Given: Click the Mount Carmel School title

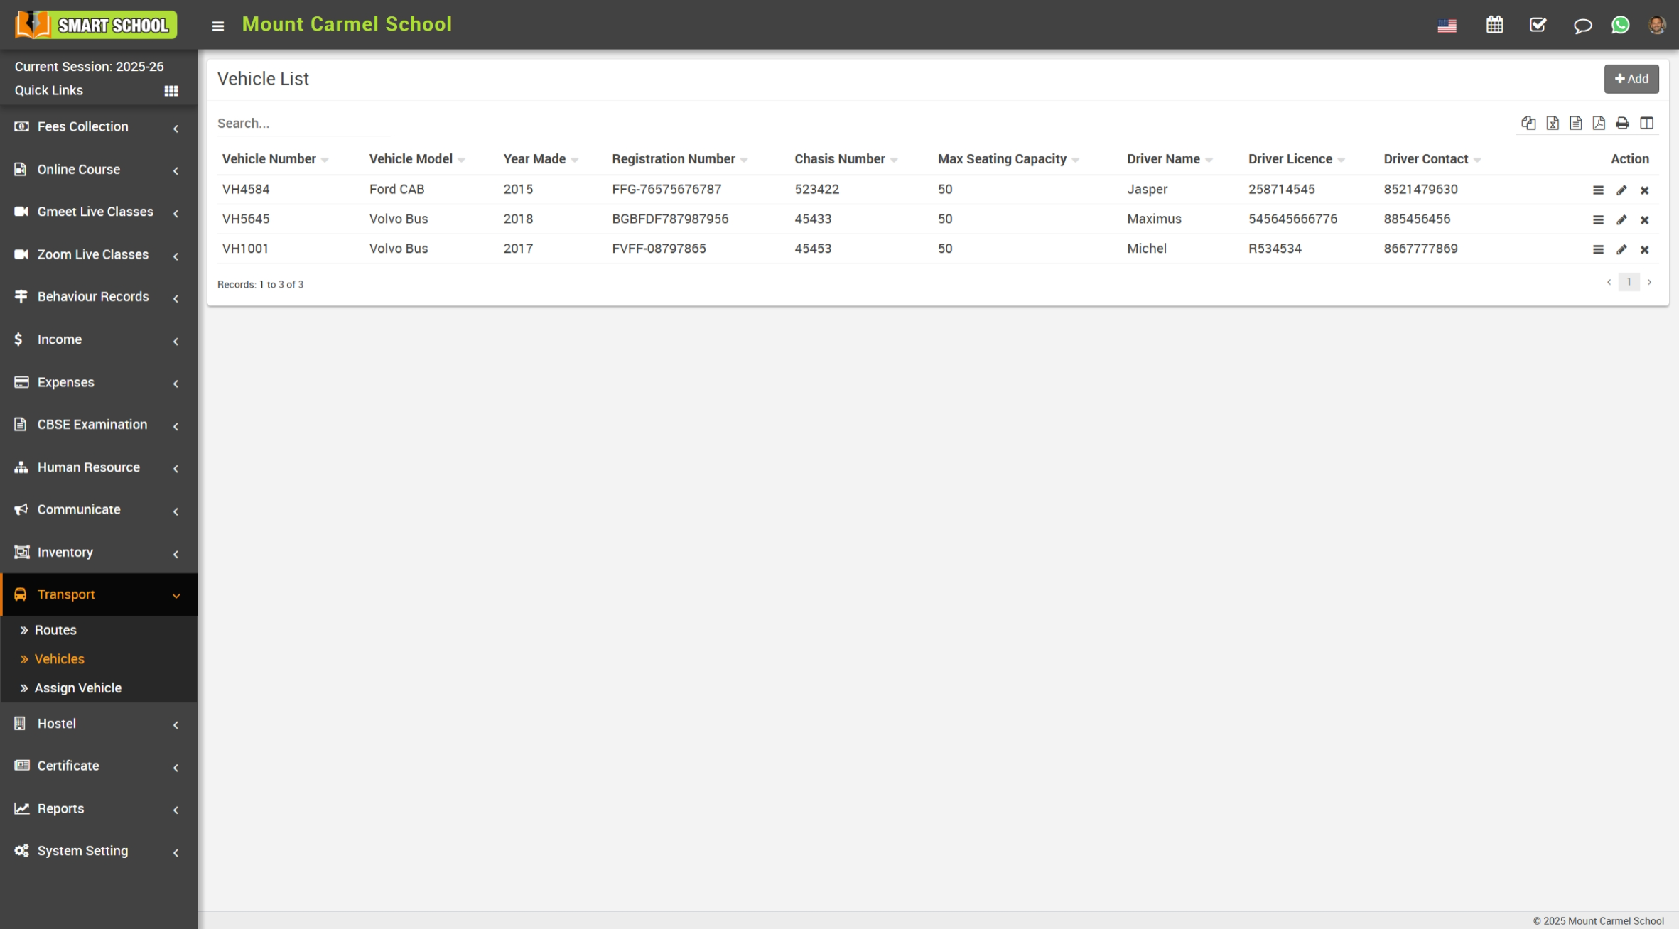Looking at the screenshot, I should pos(347,24).
